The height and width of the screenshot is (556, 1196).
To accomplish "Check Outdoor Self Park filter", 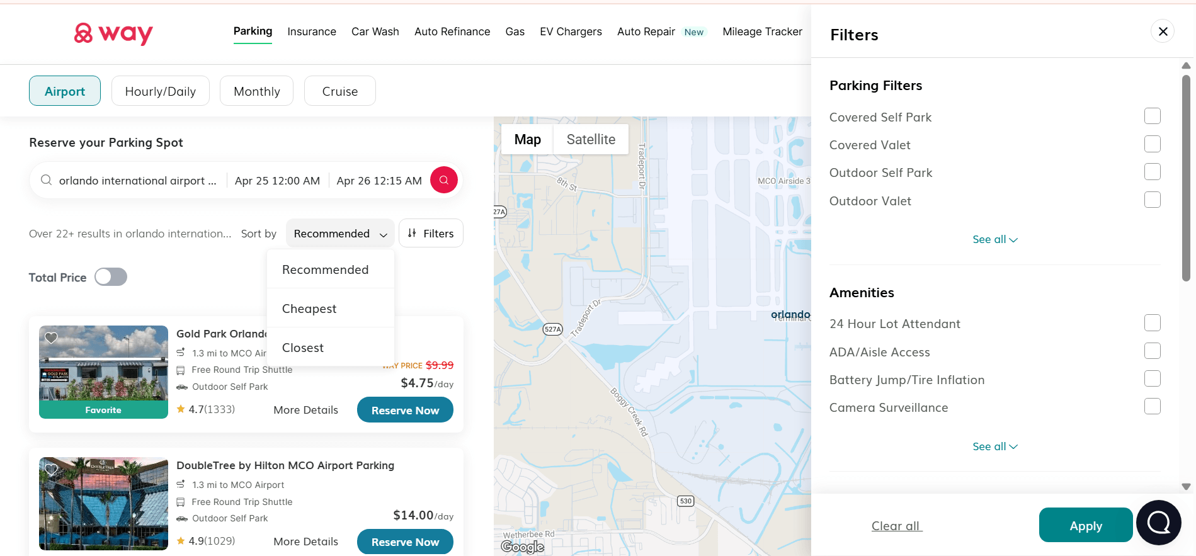I will [x=1153, y=172].
